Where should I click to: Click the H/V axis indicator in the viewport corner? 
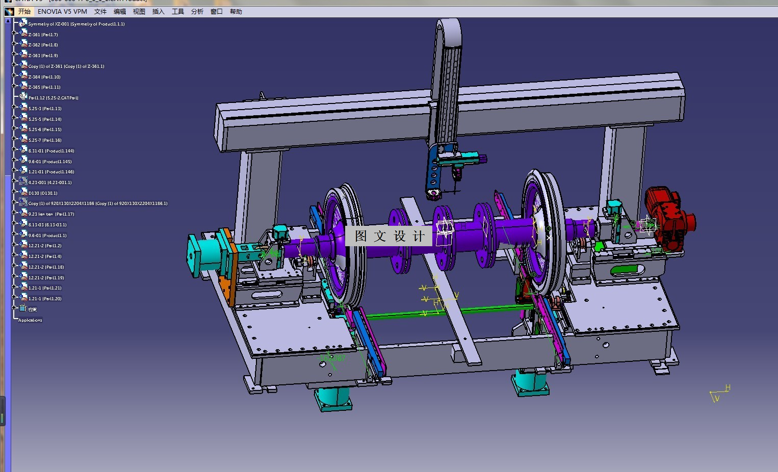click(x=720, y=394)
